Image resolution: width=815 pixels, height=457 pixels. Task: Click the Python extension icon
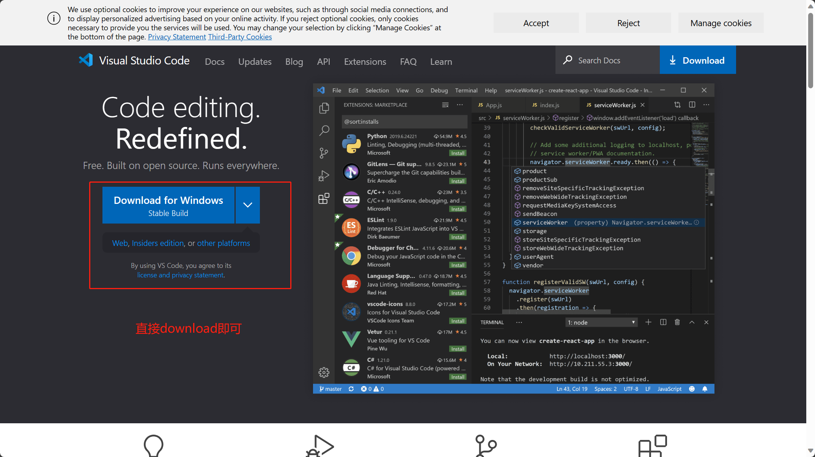pyautogui.click(x=351, y=144)
